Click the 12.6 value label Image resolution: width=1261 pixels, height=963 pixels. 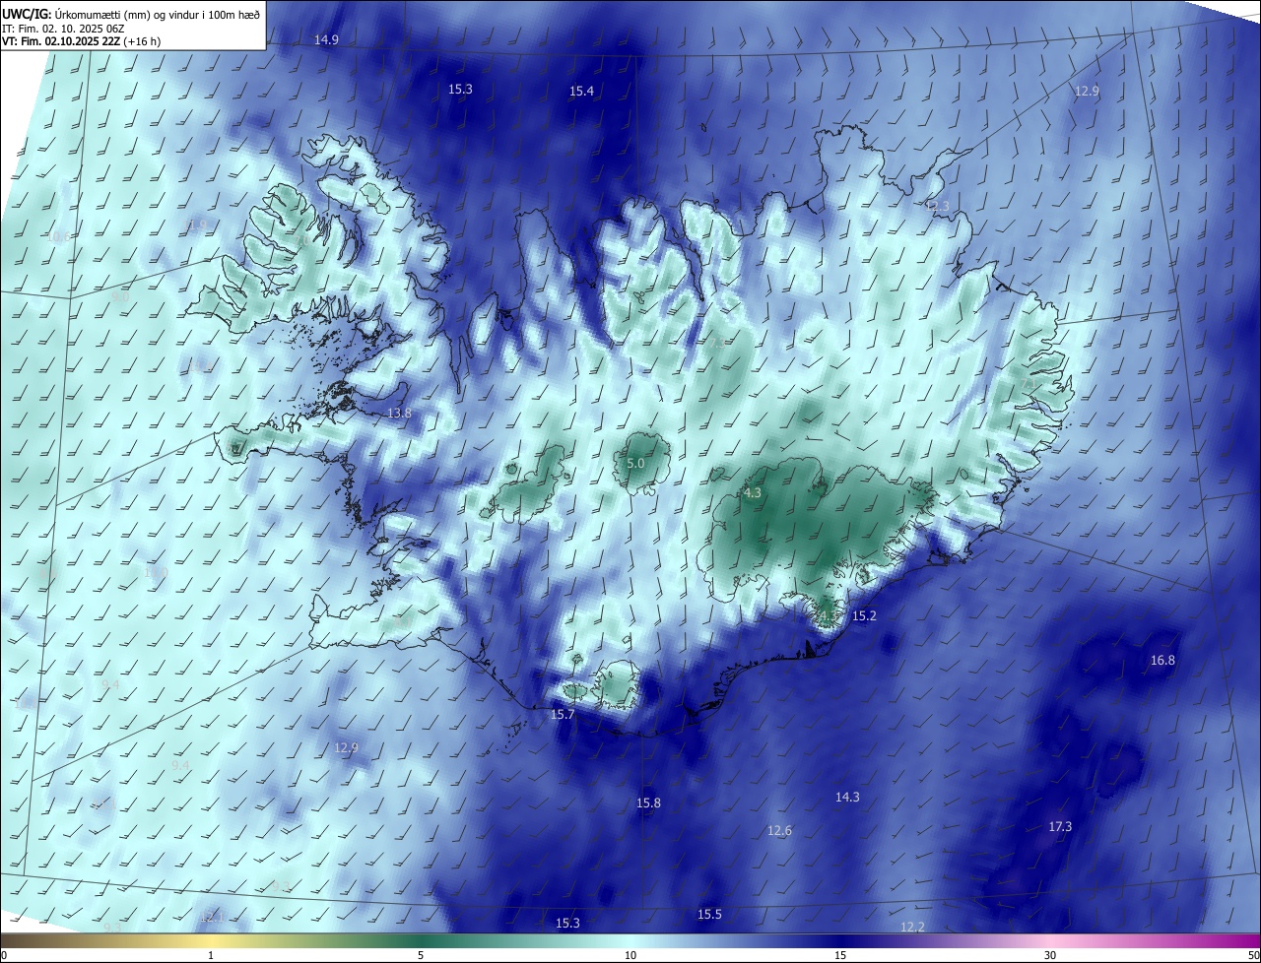coord(779,831)
